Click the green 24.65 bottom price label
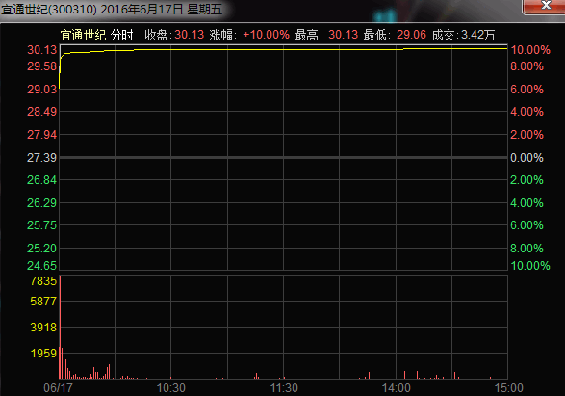Image resolution: width=565 pixels, height=396 pixels. click(41, 265)
